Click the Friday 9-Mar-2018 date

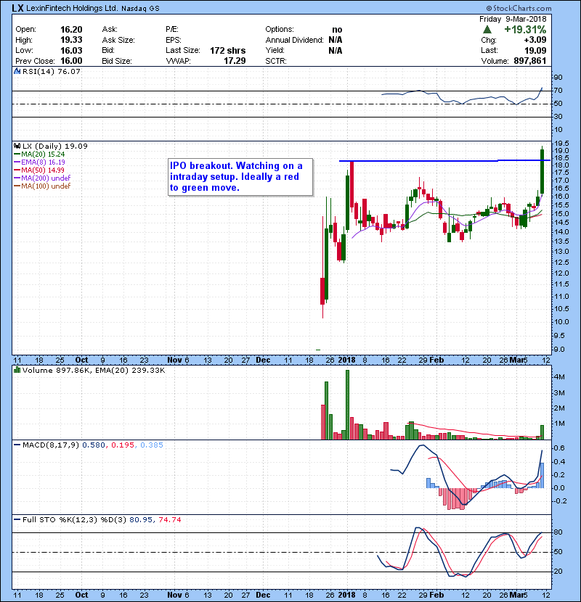(x=513, y=19)
